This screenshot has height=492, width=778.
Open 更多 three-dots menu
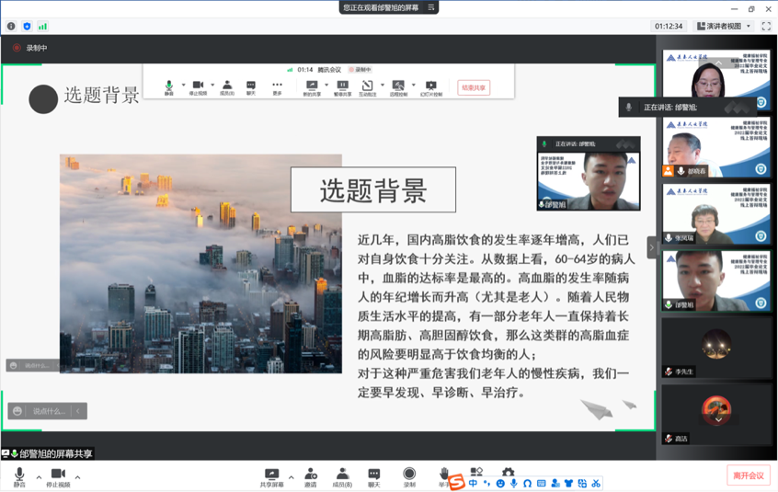pos(277,87)
